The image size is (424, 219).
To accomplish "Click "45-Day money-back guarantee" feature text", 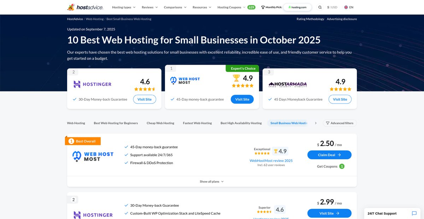I will coord(154,147).
